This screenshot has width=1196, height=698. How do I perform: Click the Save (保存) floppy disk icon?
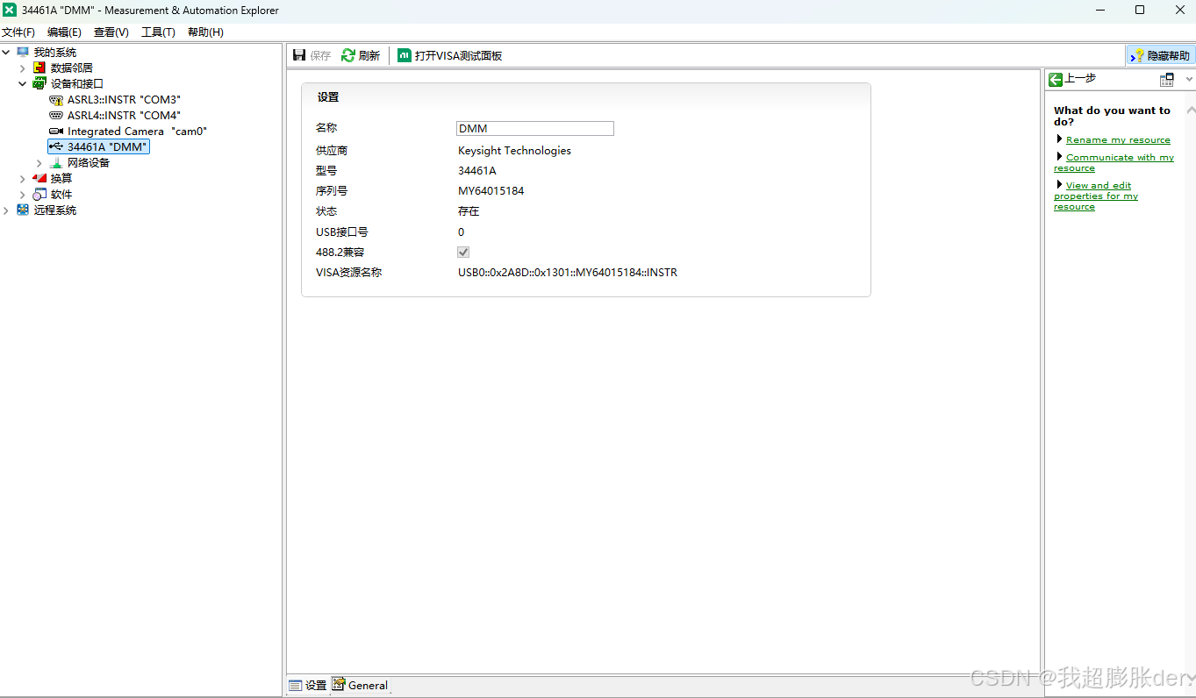pos(299,55)
